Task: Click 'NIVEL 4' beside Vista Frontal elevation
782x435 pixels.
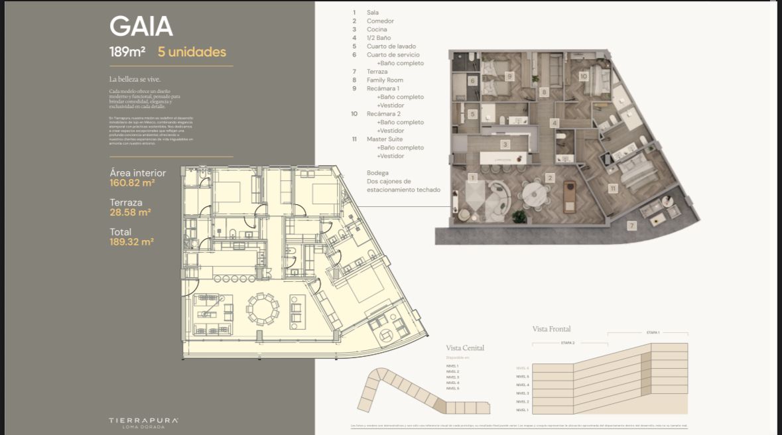Action: click(x=522, y=385)
